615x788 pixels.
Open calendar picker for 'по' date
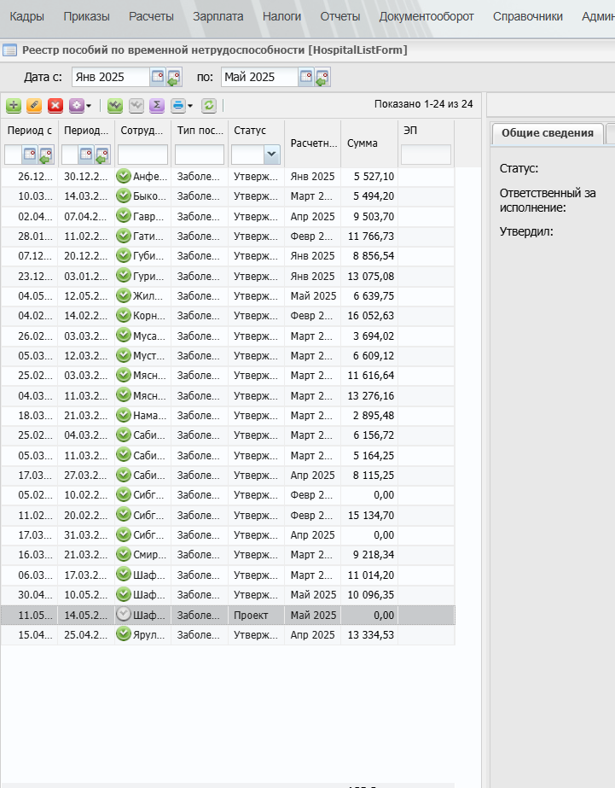[x=306, y=77]
